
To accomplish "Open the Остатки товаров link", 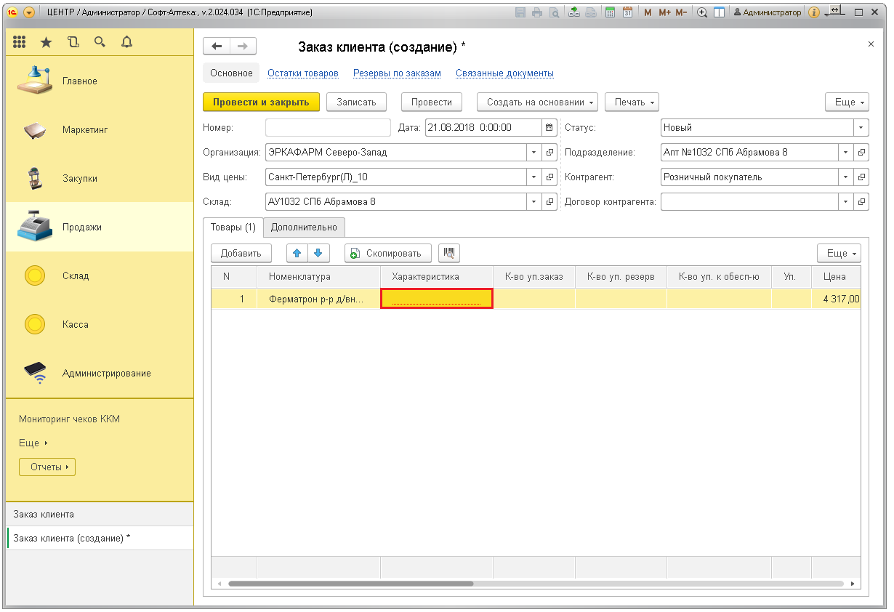I will [x=302, y=73].
